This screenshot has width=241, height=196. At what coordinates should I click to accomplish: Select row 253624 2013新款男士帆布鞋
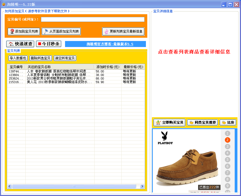(x=76, y=78)
